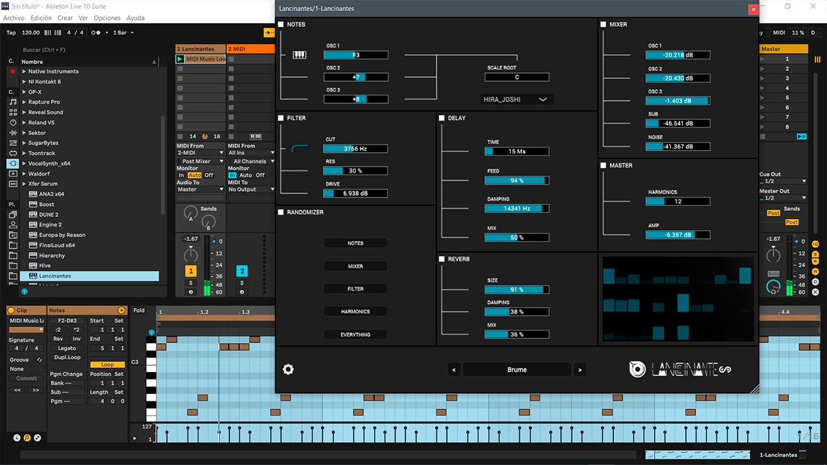This screenshot has width=827, height=465.
Task: Open the Max for Live category in browser
Action: tap(13, 153)
